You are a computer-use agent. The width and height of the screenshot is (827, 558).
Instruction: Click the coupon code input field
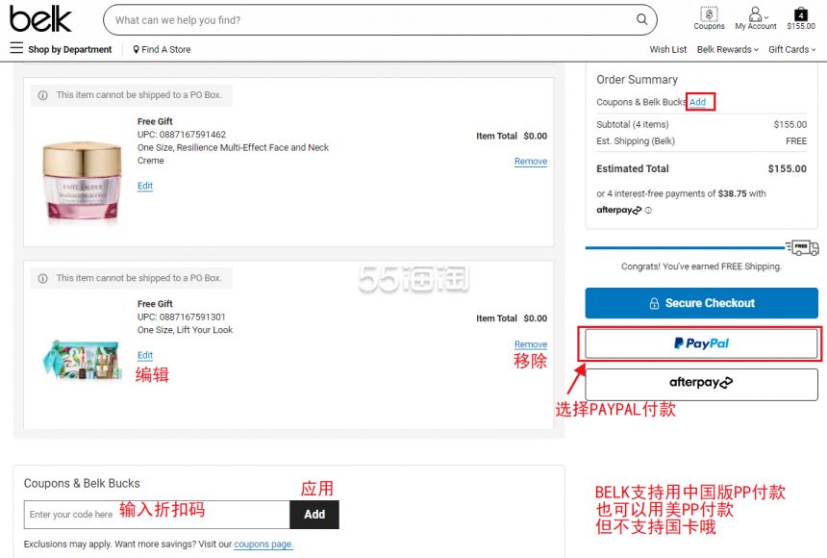[x=157, y=515]
